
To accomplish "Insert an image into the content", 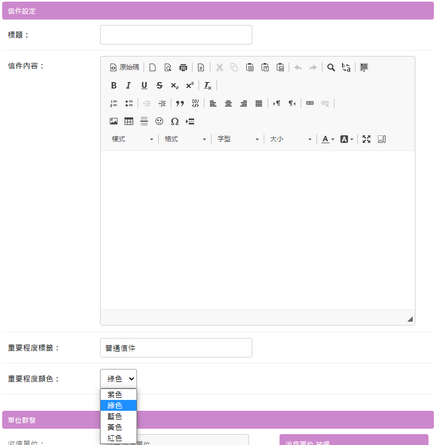I will (114, 121).
